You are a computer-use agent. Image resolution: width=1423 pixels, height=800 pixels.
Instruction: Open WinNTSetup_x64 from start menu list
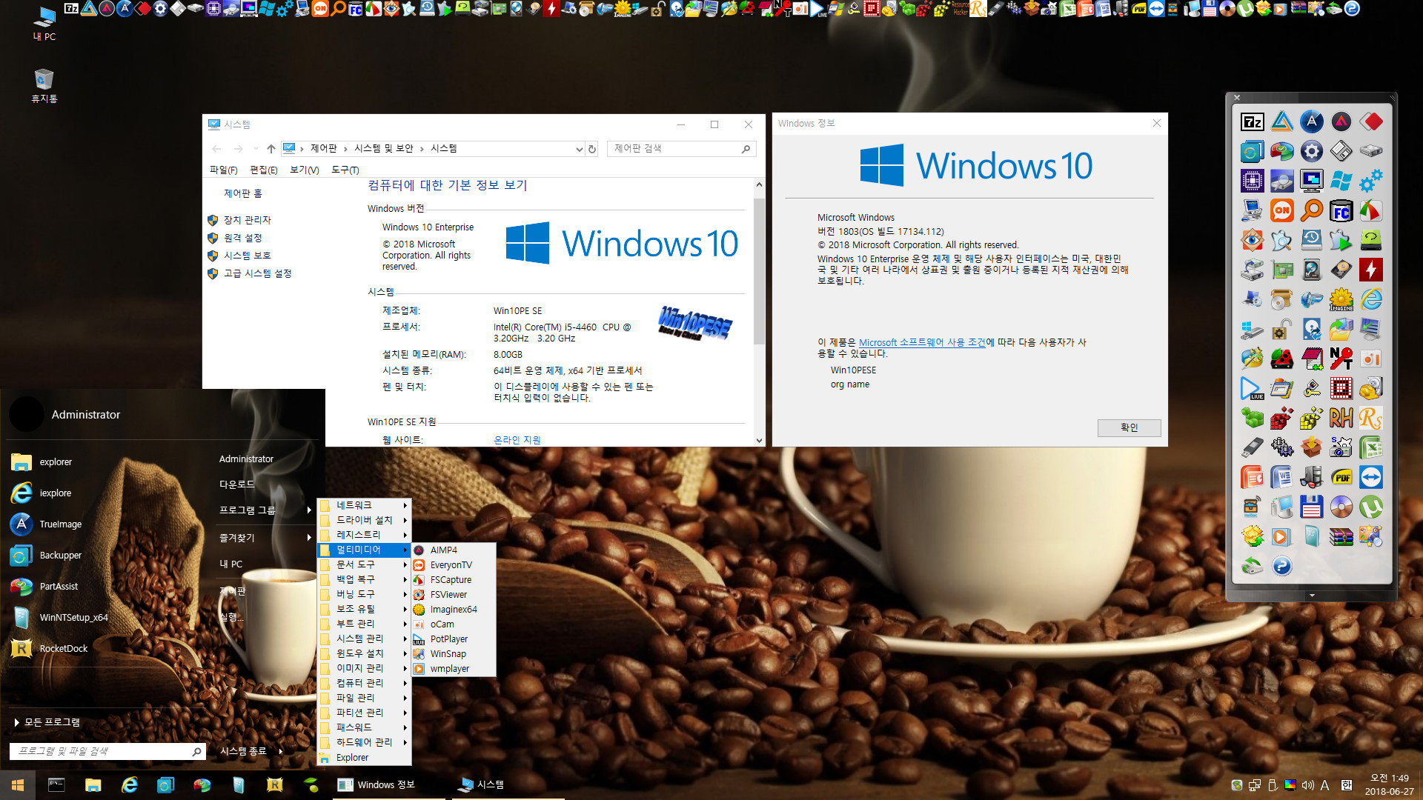point(73,617)
